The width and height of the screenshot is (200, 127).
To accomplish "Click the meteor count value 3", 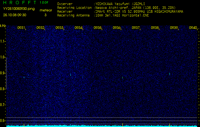I will (45, 15).
